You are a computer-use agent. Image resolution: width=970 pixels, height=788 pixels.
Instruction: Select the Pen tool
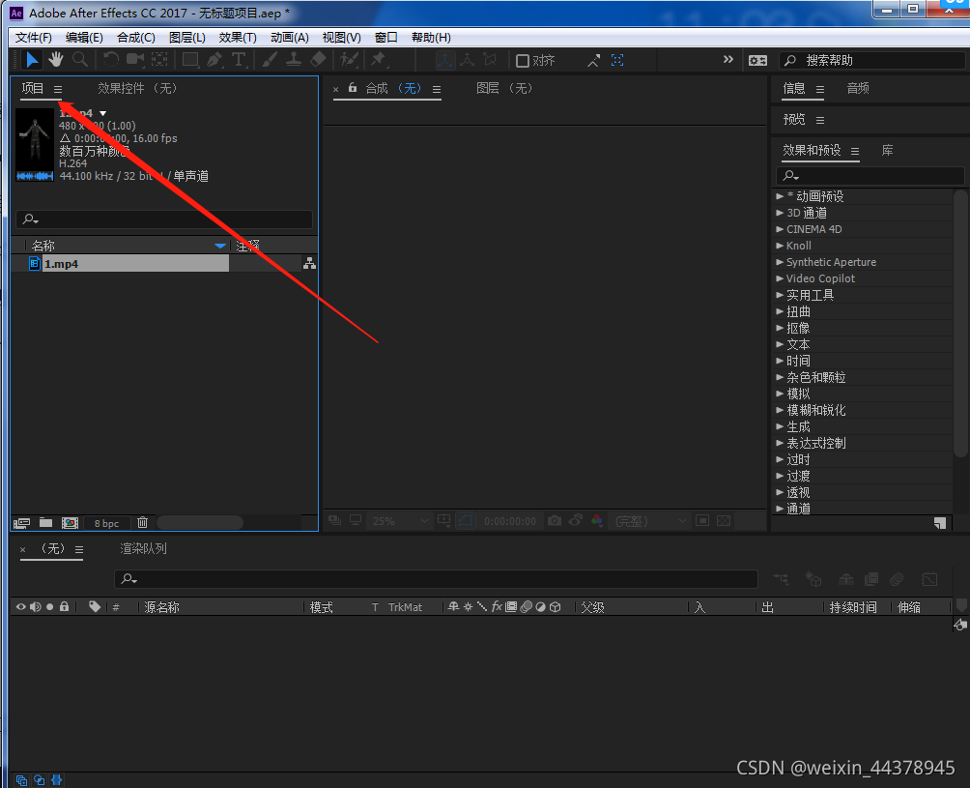[x=214, y=60]
